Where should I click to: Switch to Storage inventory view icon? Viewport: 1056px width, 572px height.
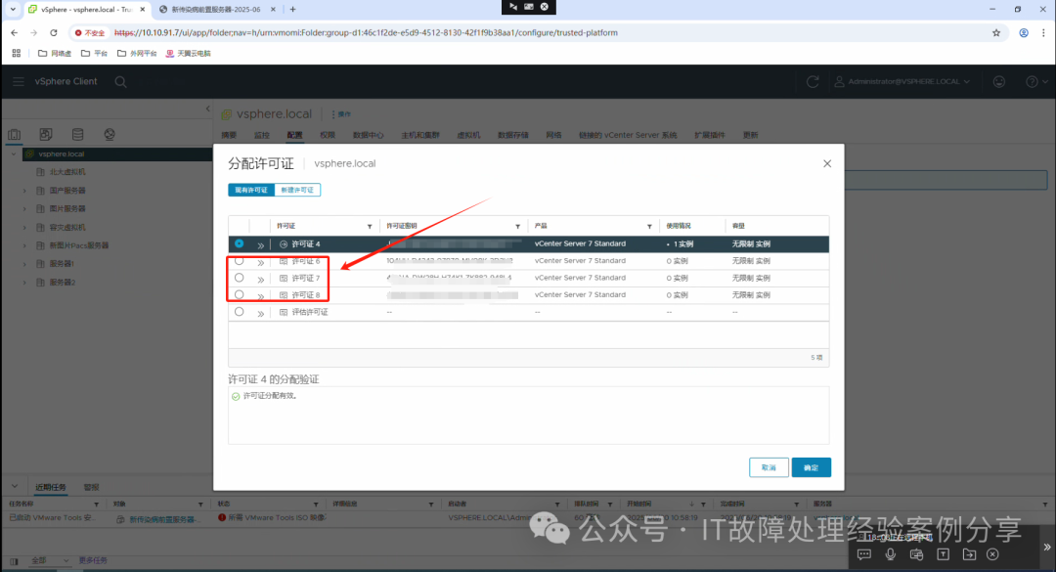pyautogui.click(x=77, y=134)
